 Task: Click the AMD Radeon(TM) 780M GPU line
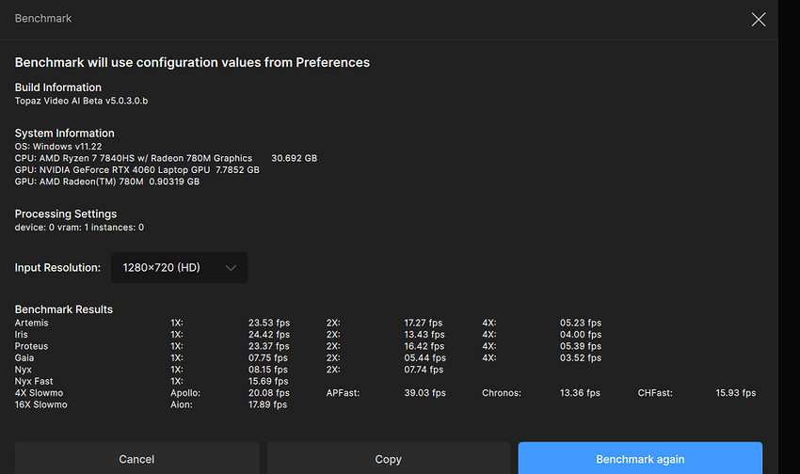pyautogui.click(x=107, y=182)
